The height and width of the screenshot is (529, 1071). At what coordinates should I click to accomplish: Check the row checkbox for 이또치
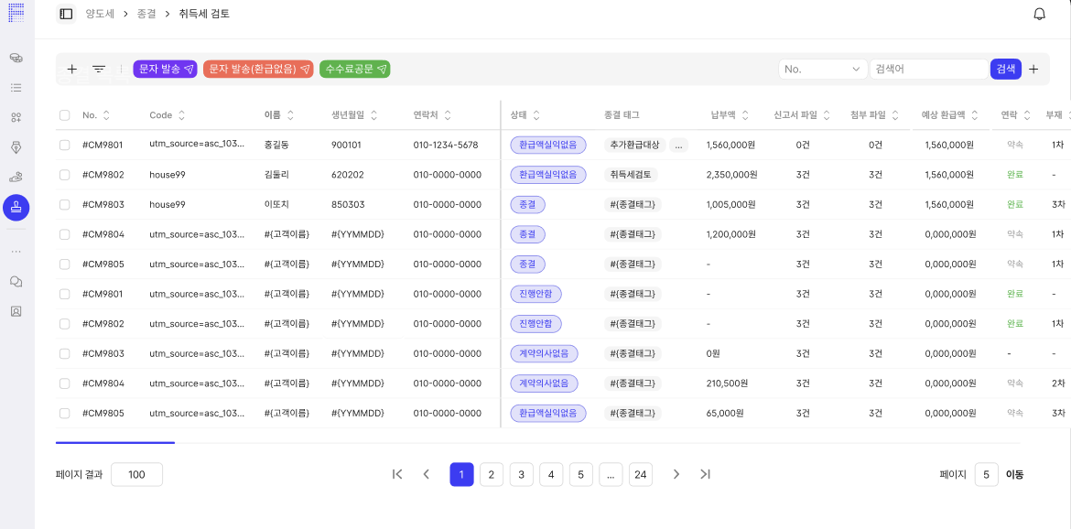point(64,204)
